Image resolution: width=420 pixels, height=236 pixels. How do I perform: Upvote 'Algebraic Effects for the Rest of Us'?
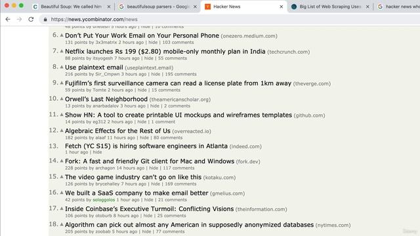(x=62, y=130)
